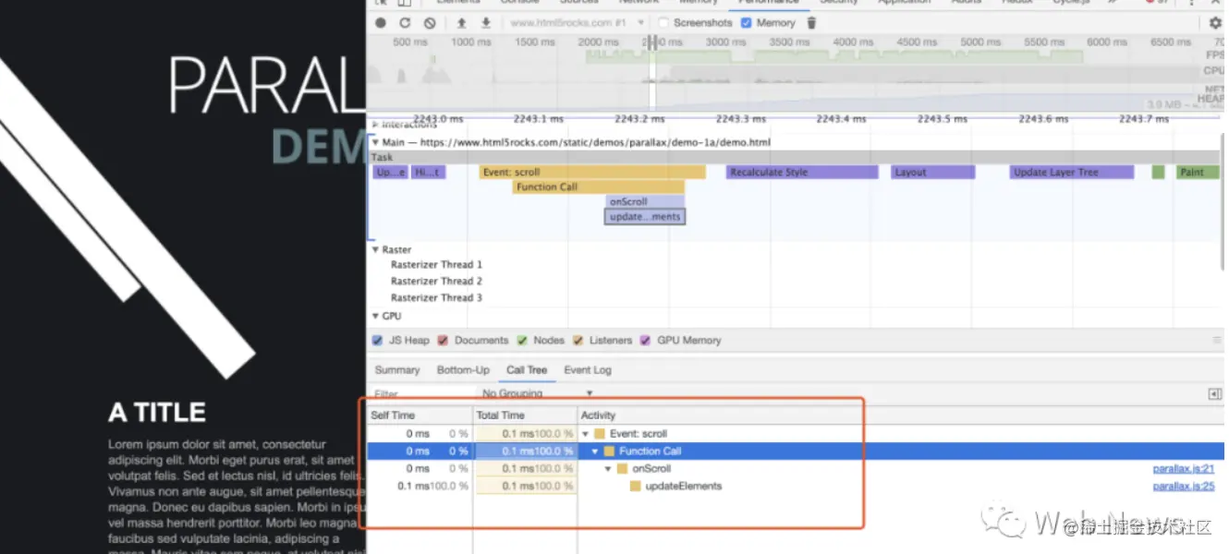The height and width of the screenshot is (554, 1229).
Task: Load a profile with the upload arrow icon
Action: tap(461, 23)
